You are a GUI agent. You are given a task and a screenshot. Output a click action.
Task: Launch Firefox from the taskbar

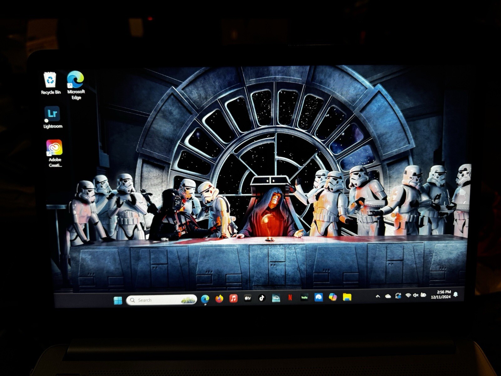pyautogui.click(x=219, y=299)
